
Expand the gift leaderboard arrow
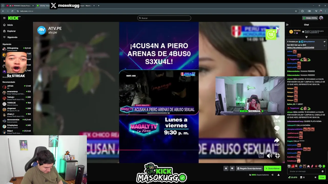pos(306,37)
